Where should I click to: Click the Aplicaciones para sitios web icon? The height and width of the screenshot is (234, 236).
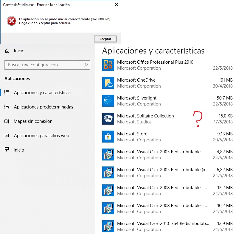coord(7,135)
